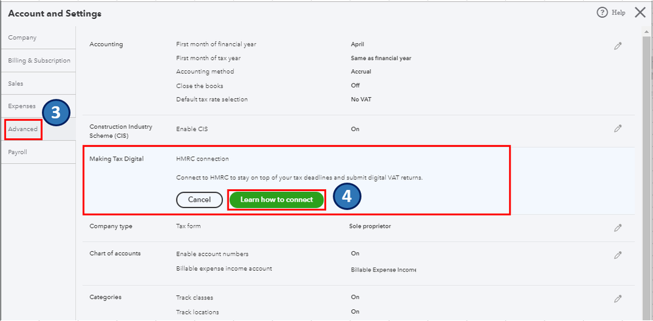Click the Help question mark icon
The width and height of the screenshot is (653, 321).
(602, 12)
